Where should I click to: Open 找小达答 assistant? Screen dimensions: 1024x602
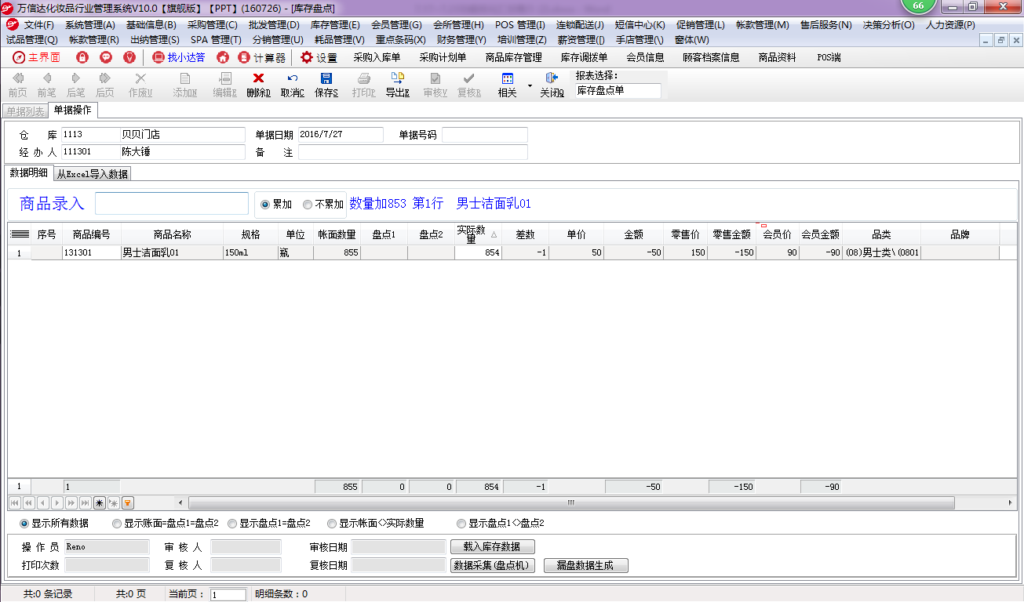179,57
